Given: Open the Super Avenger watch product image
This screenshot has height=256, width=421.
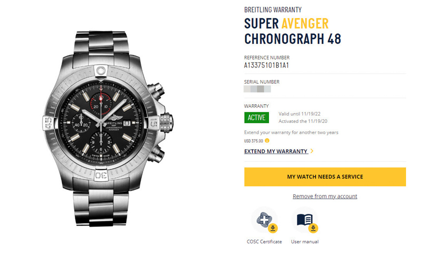Looking at the screenshot, I should (107, 128).
